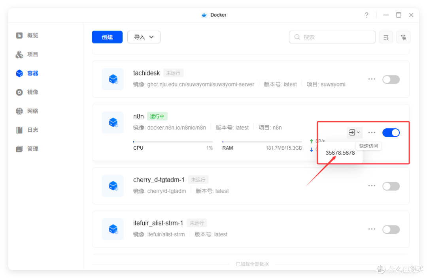Viewport: 427px width, 278px height.
Task: Enable the cherry_d-tgtadm-1 container switch
Action: pyautogui.click(x=391, y=186)
